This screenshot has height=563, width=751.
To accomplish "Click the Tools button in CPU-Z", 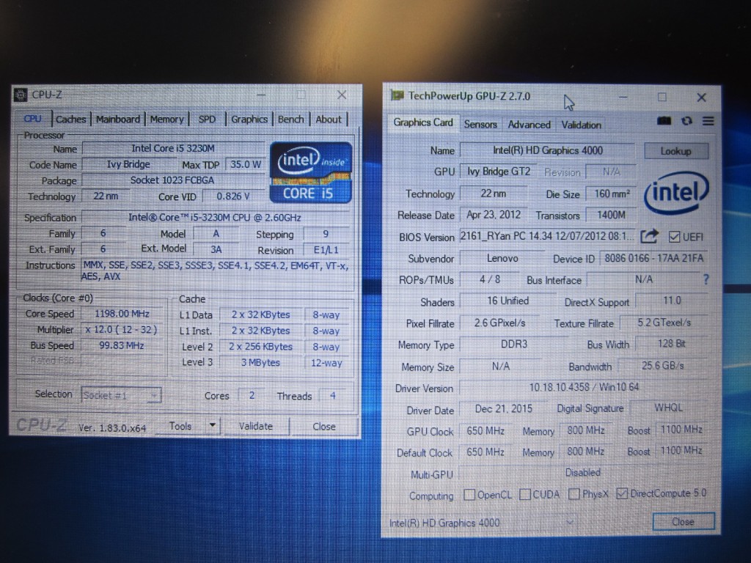I will tap(180, 426).
